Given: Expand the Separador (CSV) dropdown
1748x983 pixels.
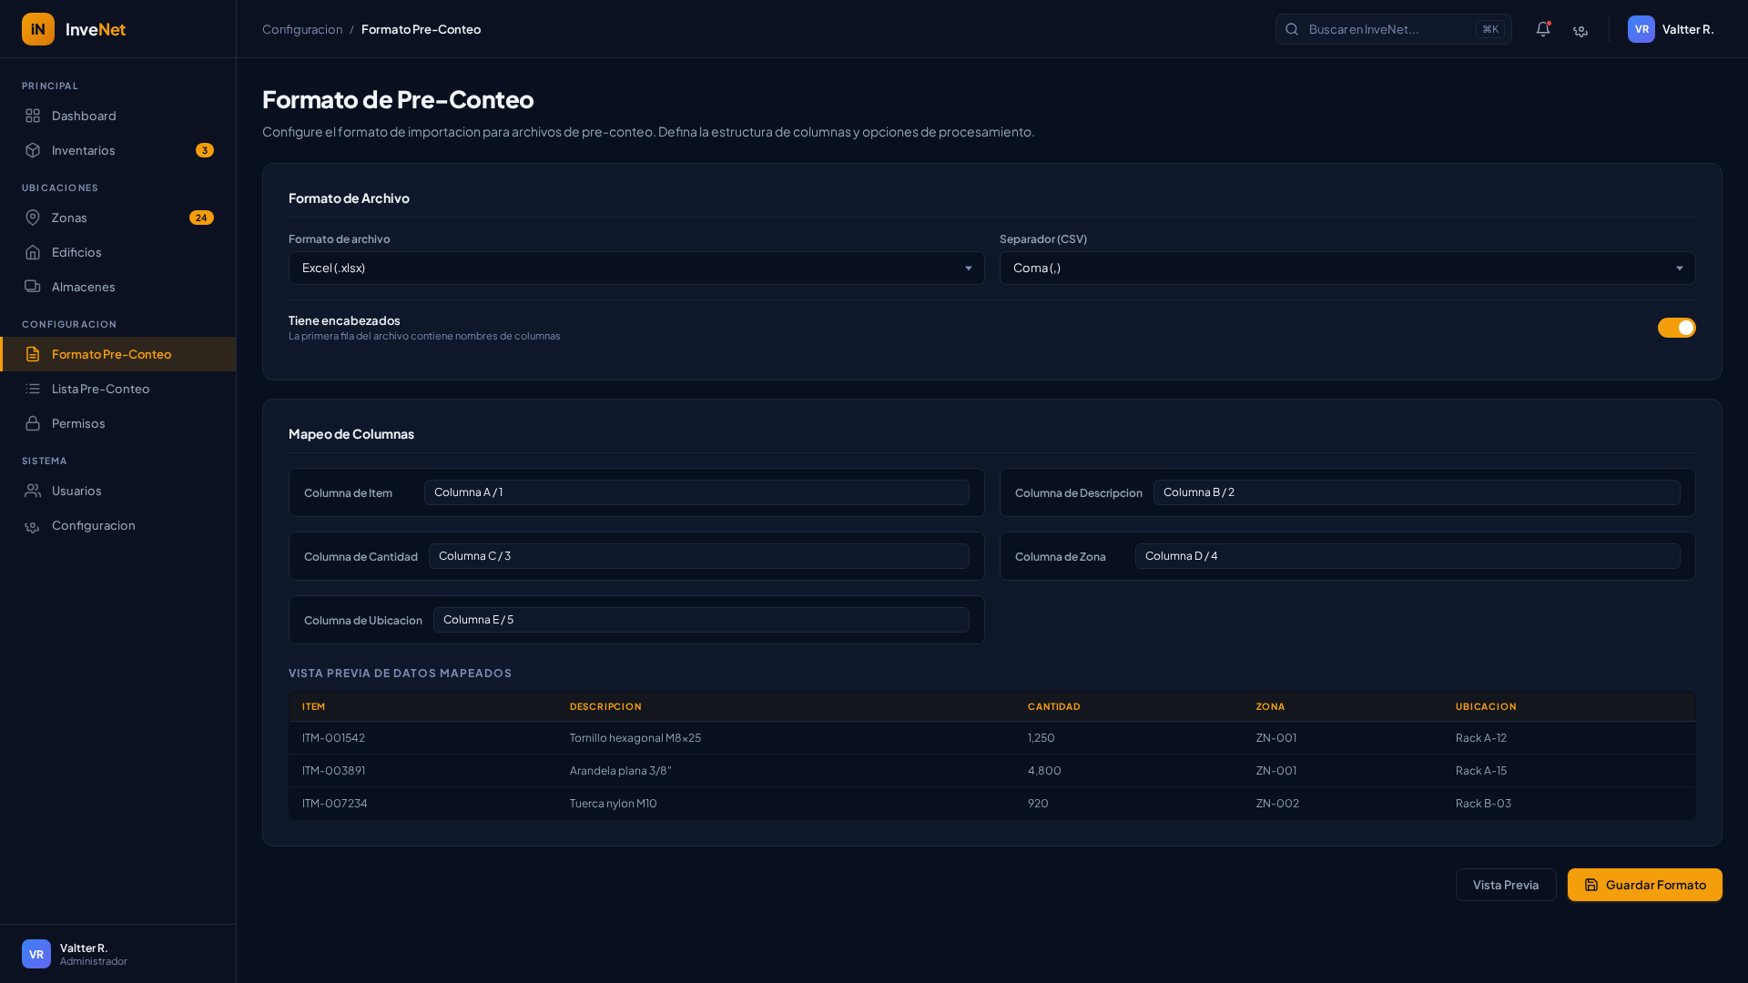Looking at the screenshot, I should pyautogui.click(x=1347, y=269).
